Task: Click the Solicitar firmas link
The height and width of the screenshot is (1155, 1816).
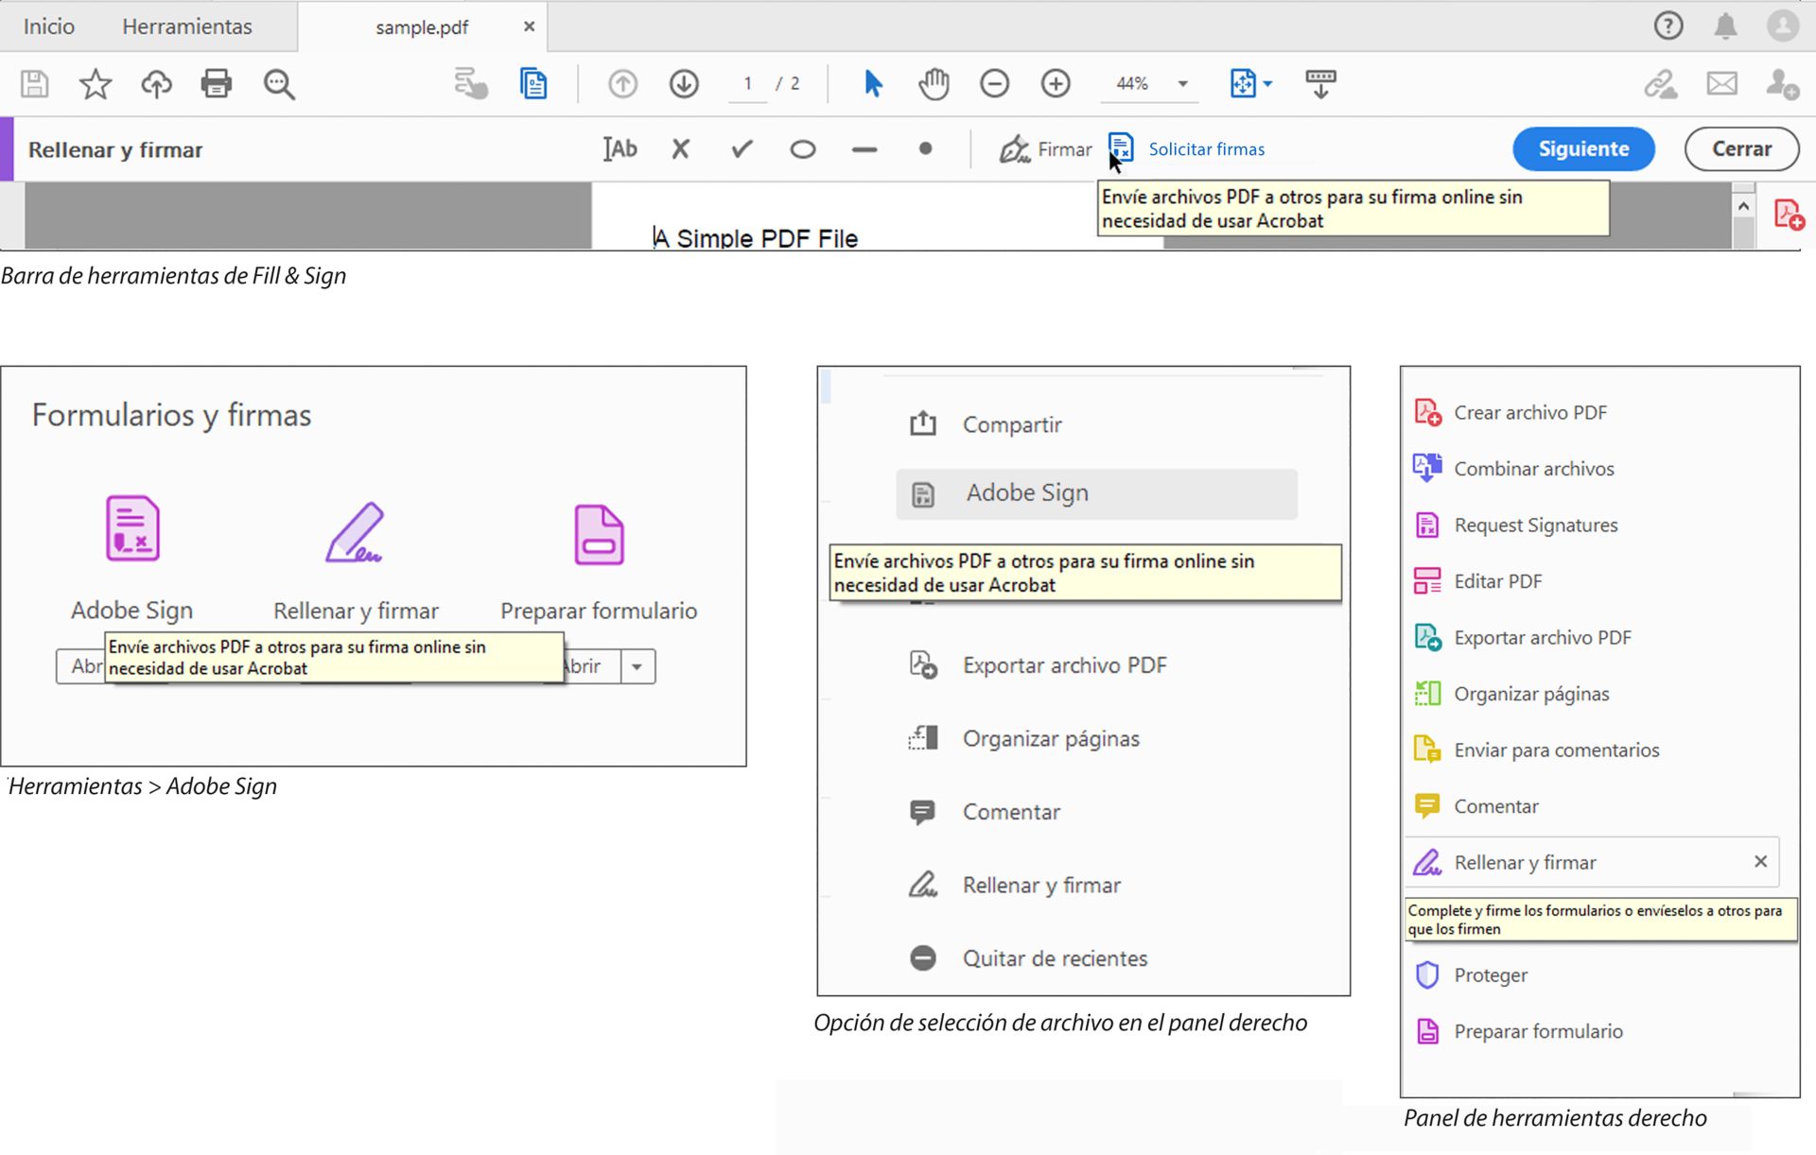Action: 1206,149
